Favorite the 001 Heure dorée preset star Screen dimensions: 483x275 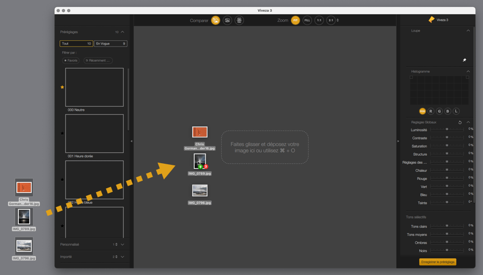[x=62, y=133]
